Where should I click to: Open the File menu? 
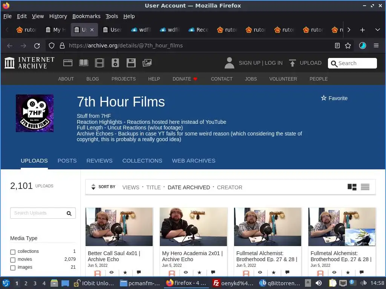coord(8,16)
